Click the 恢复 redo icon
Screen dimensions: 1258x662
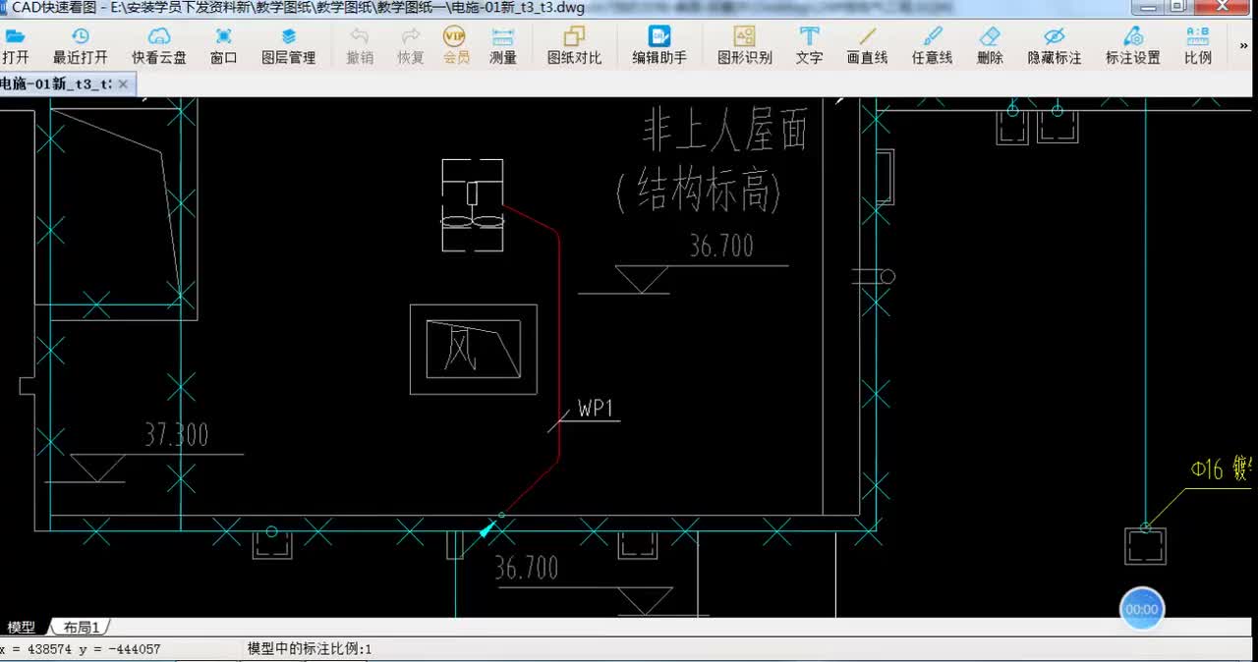pyautogui.click(x=411, y=46)
